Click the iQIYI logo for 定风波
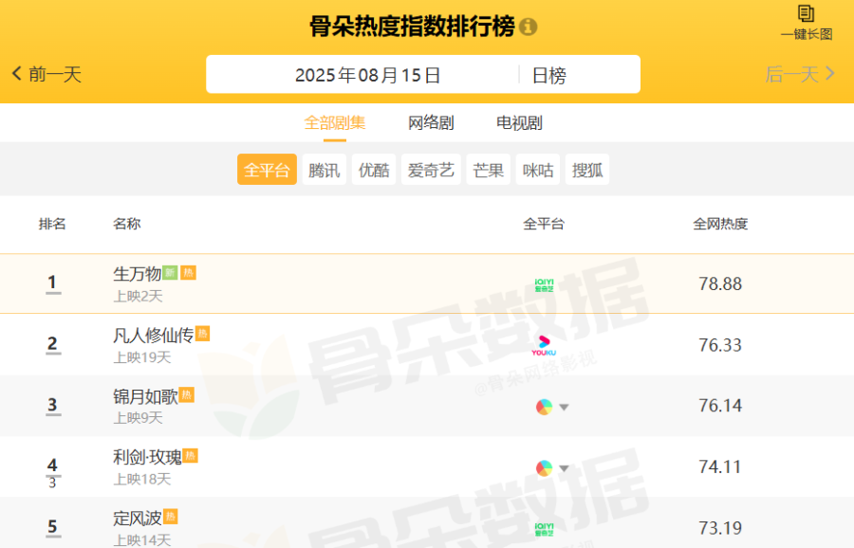 point(544,529)
